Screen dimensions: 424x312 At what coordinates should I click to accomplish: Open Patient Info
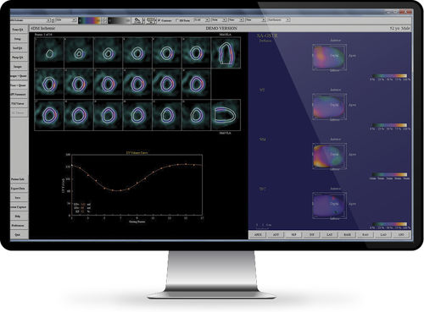coord(18,179)
